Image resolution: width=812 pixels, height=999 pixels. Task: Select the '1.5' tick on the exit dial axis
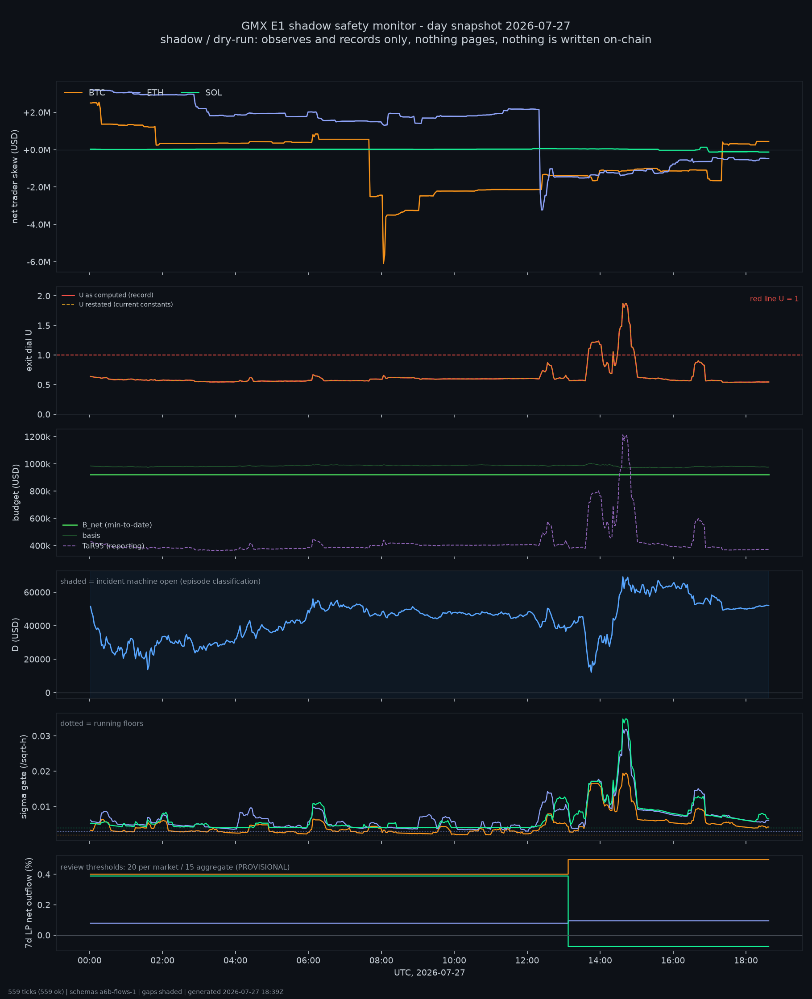click(x=44, y=326)
